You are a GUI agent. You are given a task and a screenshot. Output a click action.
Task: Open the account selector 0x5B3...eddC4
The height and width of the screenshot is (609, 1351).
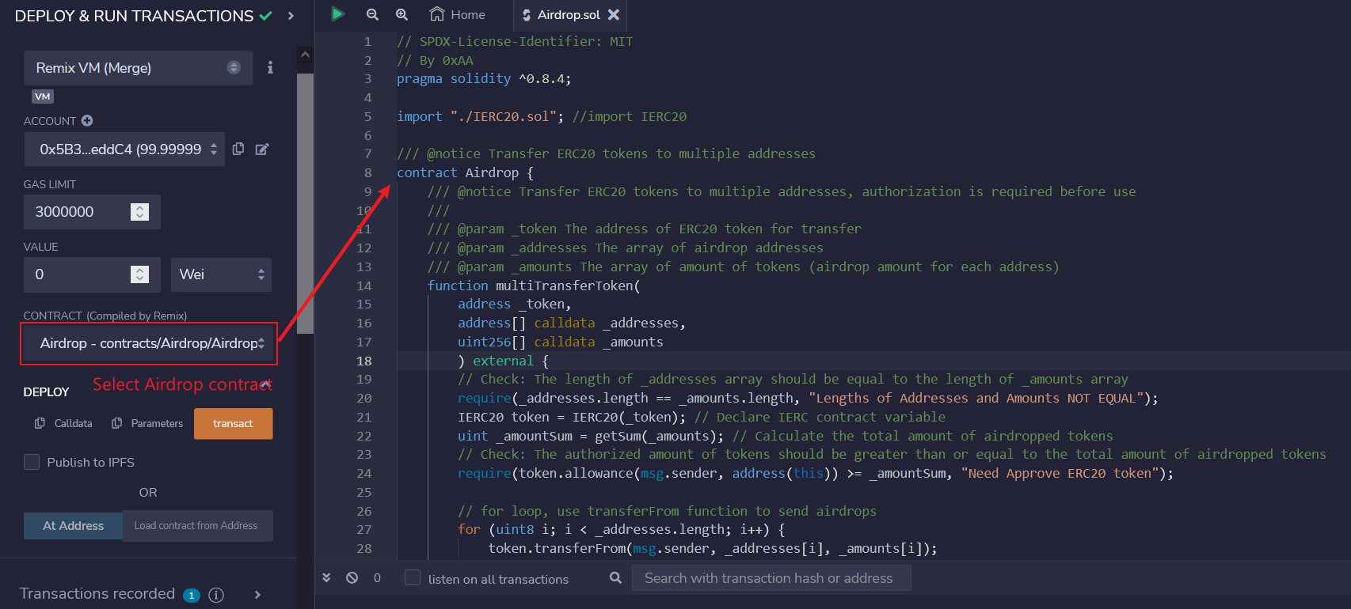pos(124,149)
